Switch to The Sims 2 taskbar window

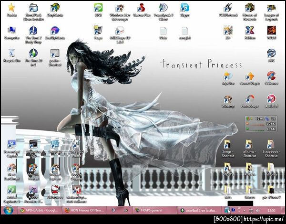pyautogui.click(x=199, y=210)
